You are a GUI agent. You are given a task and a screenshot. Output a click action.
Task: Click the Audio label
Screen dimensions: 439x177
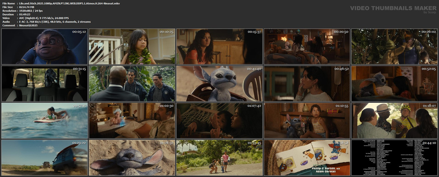click(6, 22)
